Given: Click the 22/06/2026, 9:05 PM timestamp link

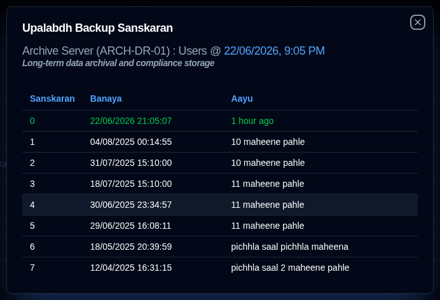Looking at the screenshot, I should tap(274, 51).
